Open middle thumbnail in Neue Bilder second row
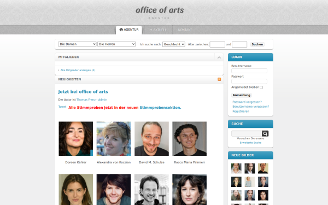 (x=250, y=182)
